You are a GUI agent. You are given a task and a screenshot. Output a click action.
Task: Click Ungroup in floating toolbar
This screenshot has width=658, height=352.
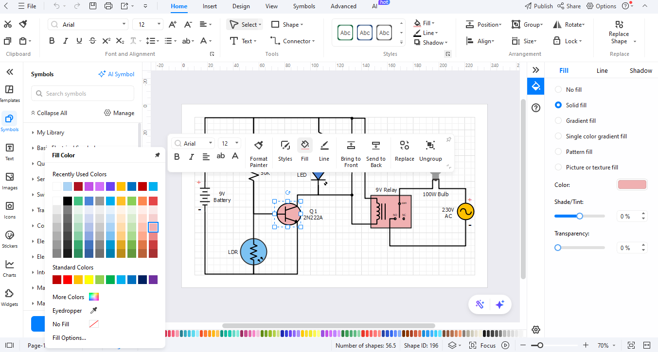tap(430, 151)
